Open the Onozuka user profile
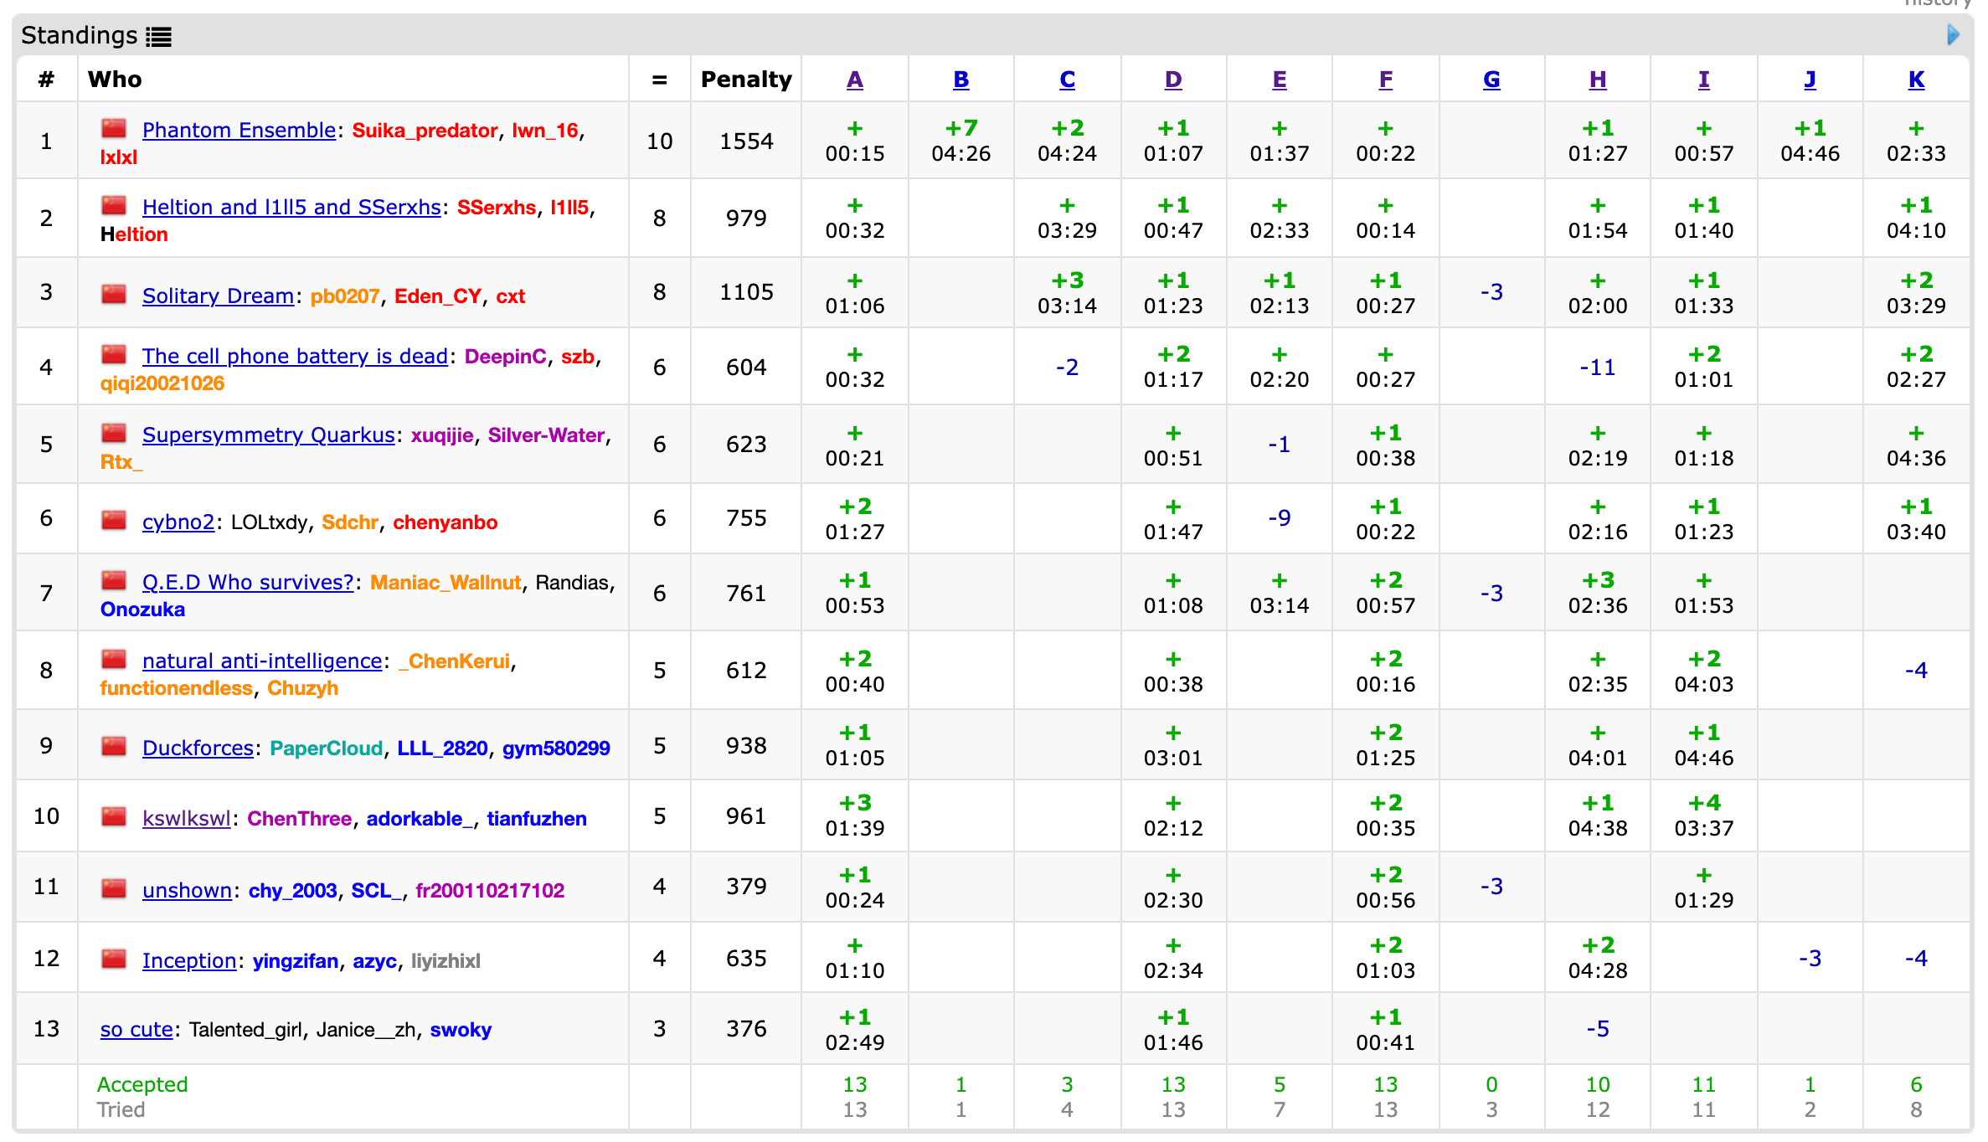1988x1142 pixels. pyautogui.click(x=142, y=609)
